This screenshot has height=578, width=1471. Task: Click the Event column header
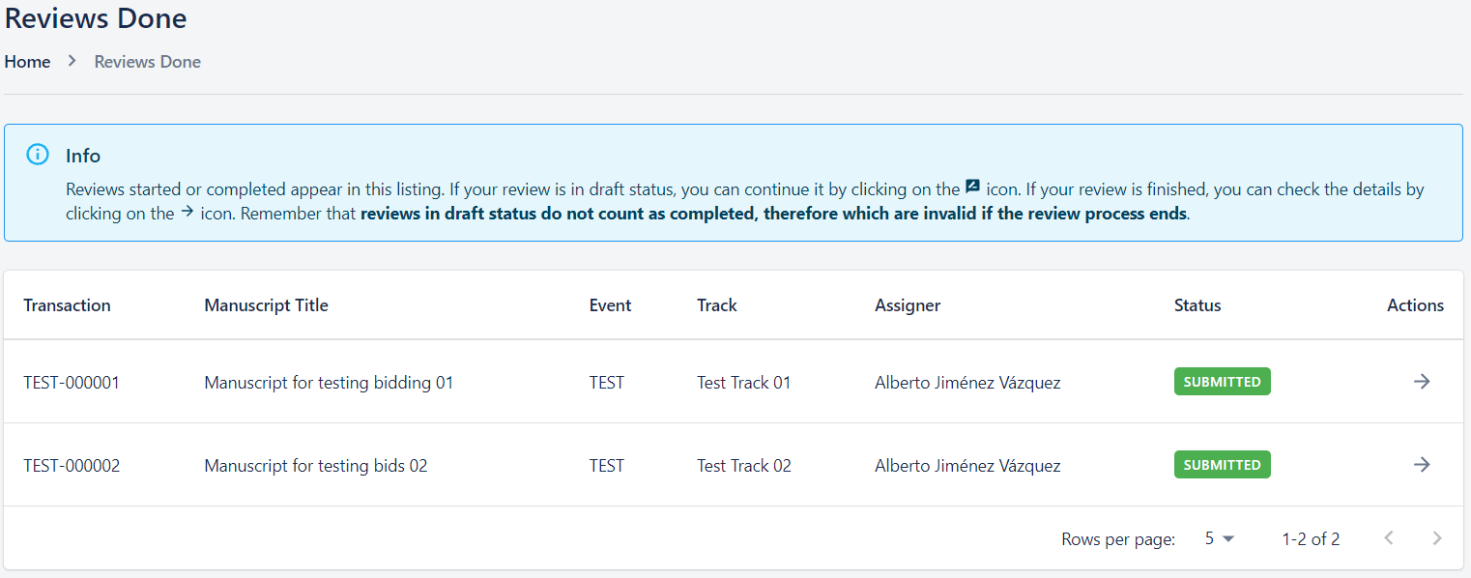pyautogui.click(x=610, y=305)
